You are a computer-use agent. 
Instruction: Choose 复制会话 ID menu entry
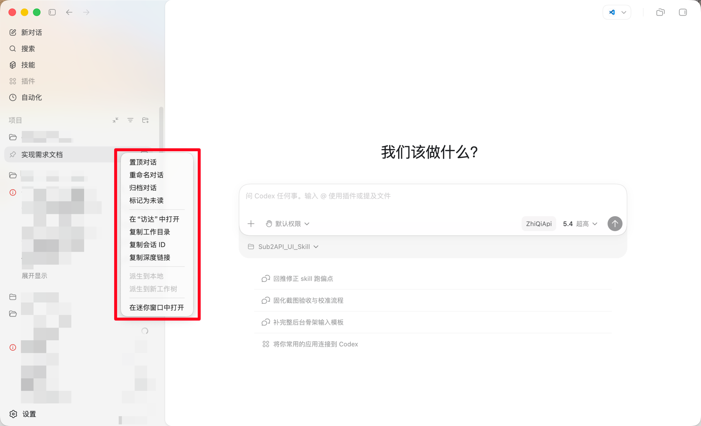pyautogui.click(x=147, y=245)
